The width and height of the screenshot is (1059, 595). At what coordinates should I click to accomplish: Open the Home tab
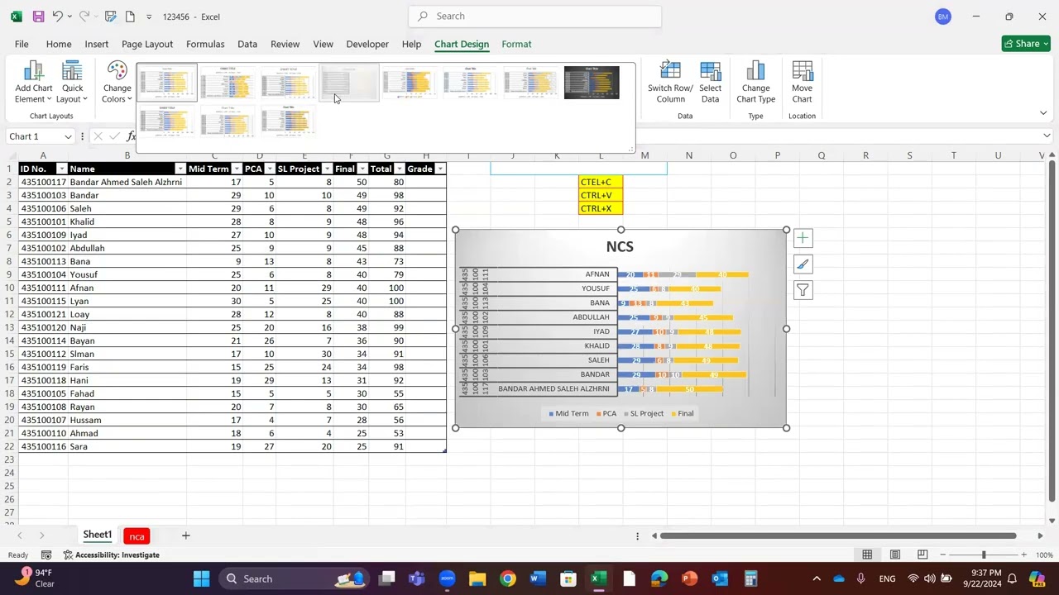pyautogui.click(x=59, y=44)
